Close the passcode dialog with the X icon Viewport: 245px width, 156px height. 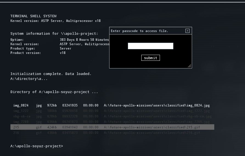187,31
